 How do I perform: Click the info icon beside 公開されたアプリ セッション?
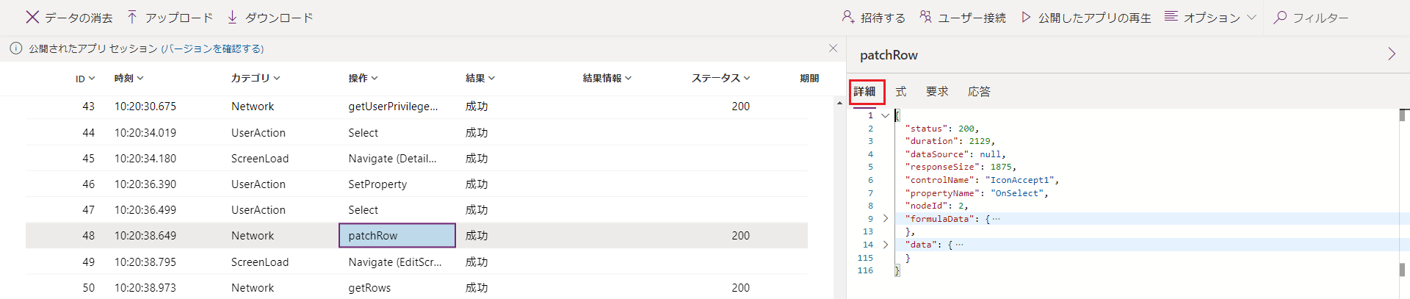pyautogui.click(x=15, y=48)
